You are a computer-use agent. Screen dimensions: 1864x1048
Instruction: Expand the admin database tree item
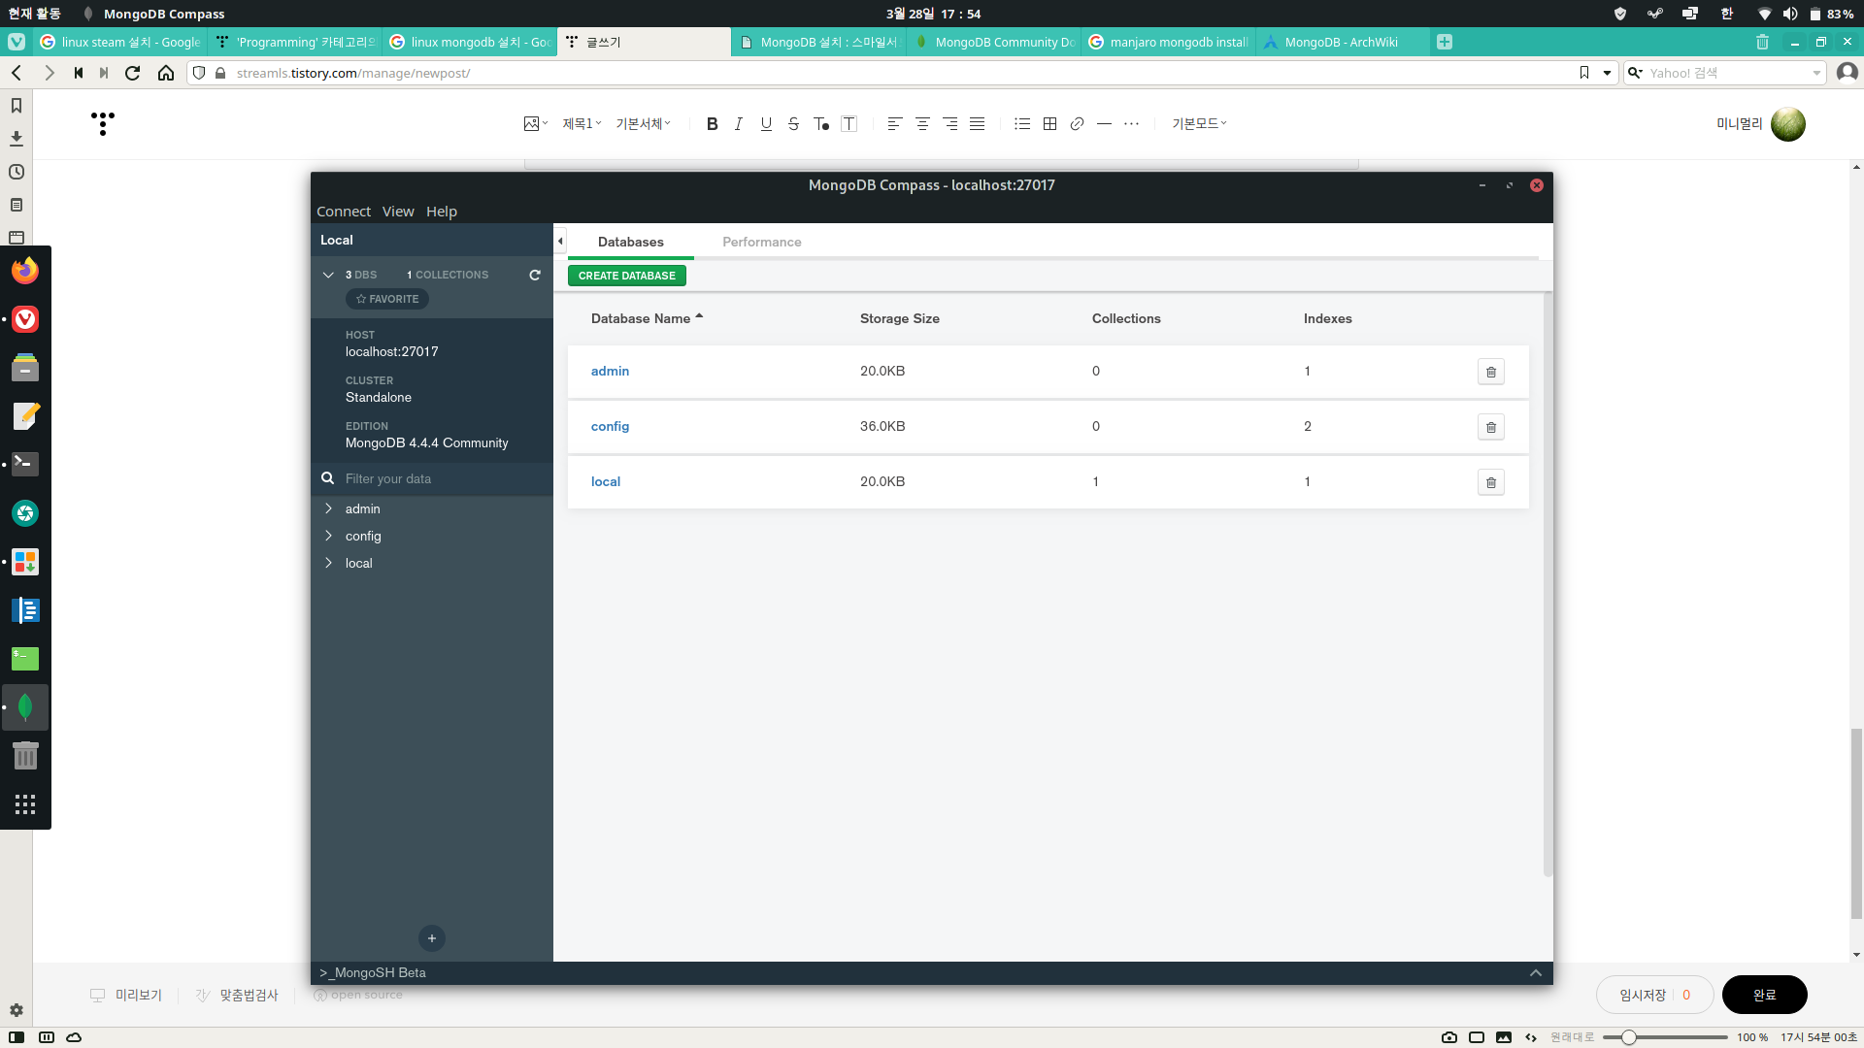tap(329, 508)
